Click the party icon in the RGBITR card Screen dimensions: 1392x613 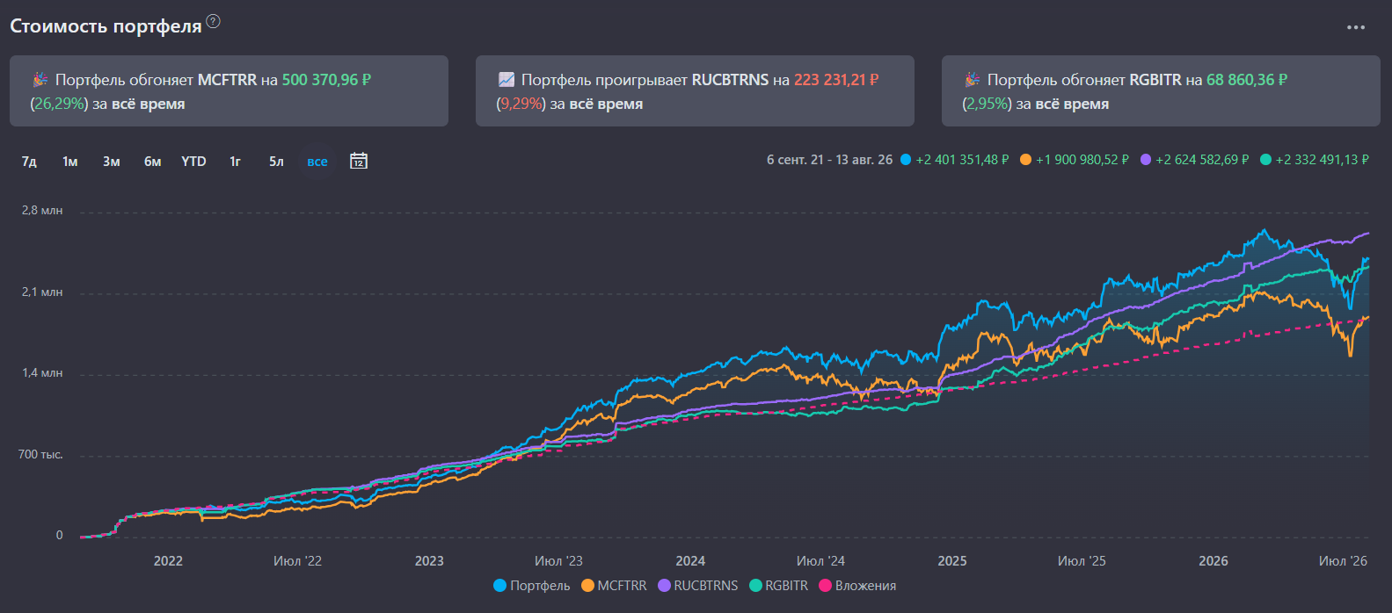(973, 80)
